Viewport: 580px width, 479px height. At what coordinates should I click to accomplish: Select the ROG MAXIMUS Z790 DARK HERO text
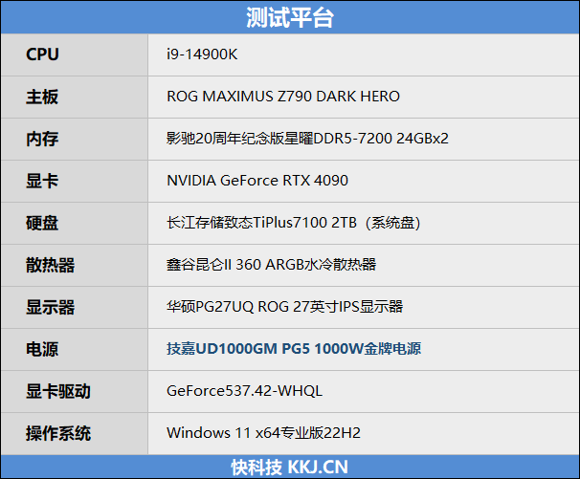[283, 97]
